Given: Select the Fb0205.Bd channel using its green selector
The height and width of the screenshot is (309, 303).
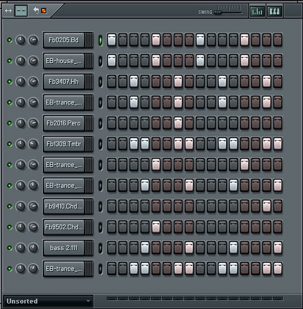Looking at the screenshot, I should pos(100,40).
